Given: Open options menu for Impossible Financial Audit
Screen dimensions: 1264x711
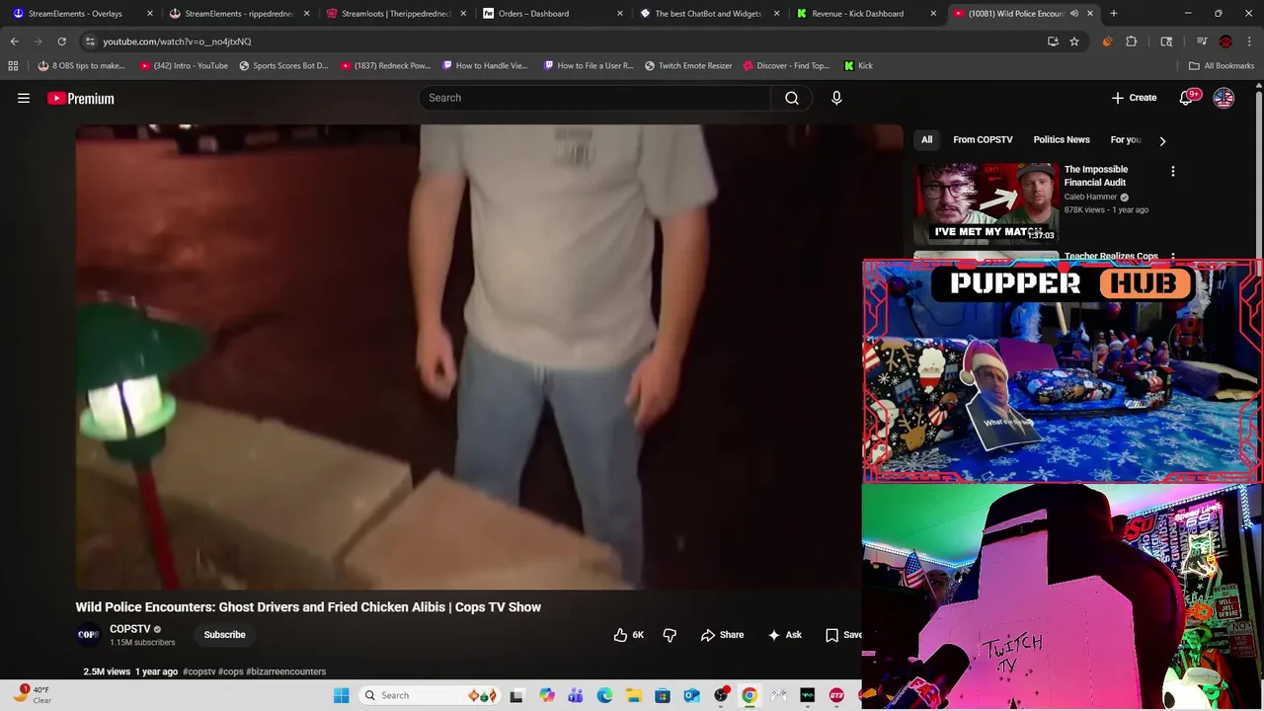Looking at the screenshot, I should pyautogui.click(x=1173, y=172).
